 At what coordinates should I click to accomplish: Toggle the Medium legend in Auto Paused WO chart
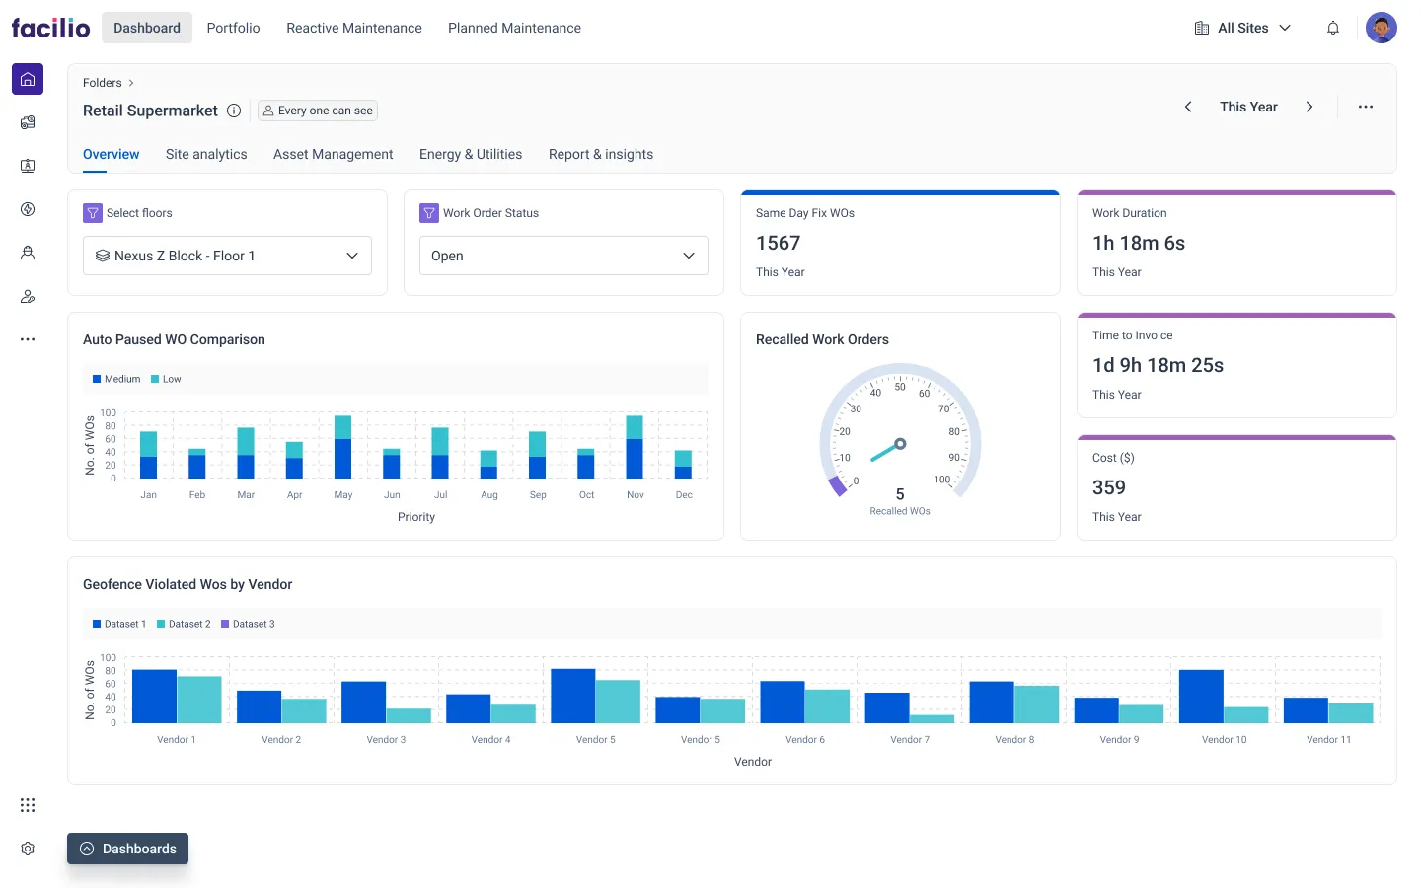114,379
